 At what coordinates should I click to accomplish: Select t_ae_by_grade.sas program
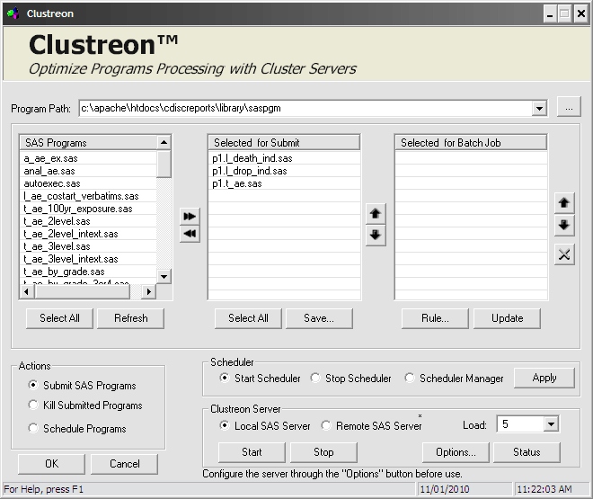[x=88, y=272]
